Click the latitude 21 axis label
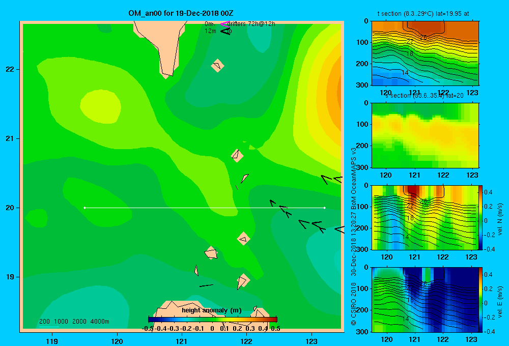 pyautogui.click(x=10, y=138)
